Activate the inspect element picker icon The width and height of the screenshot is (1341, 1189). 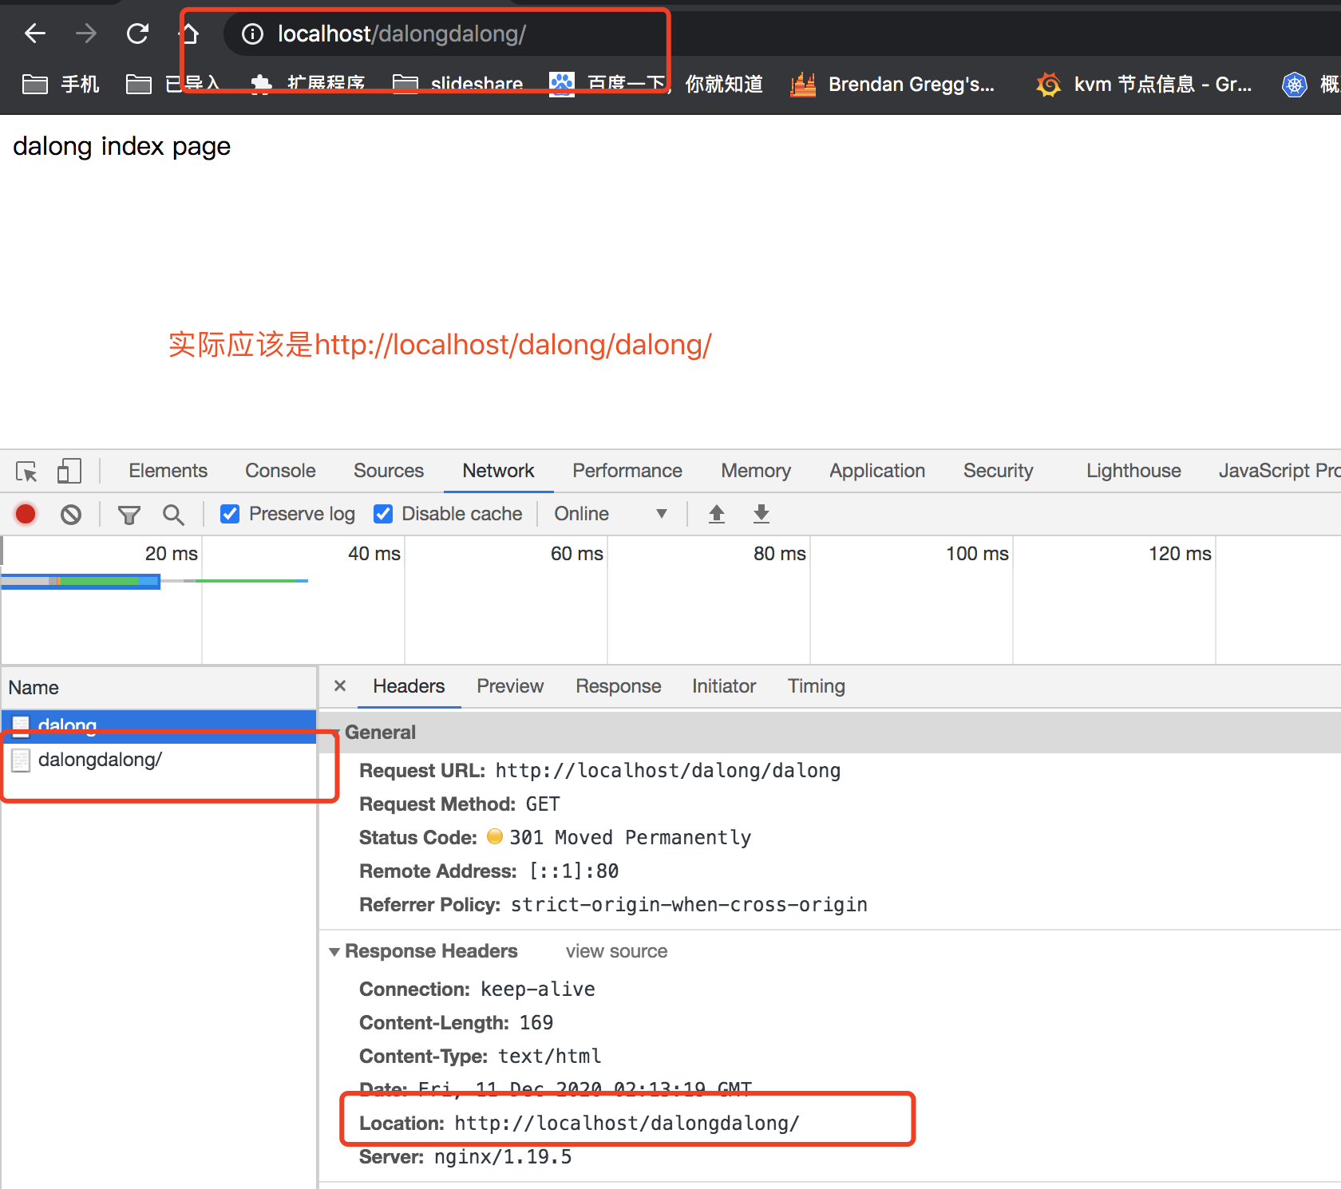point(26,471)
